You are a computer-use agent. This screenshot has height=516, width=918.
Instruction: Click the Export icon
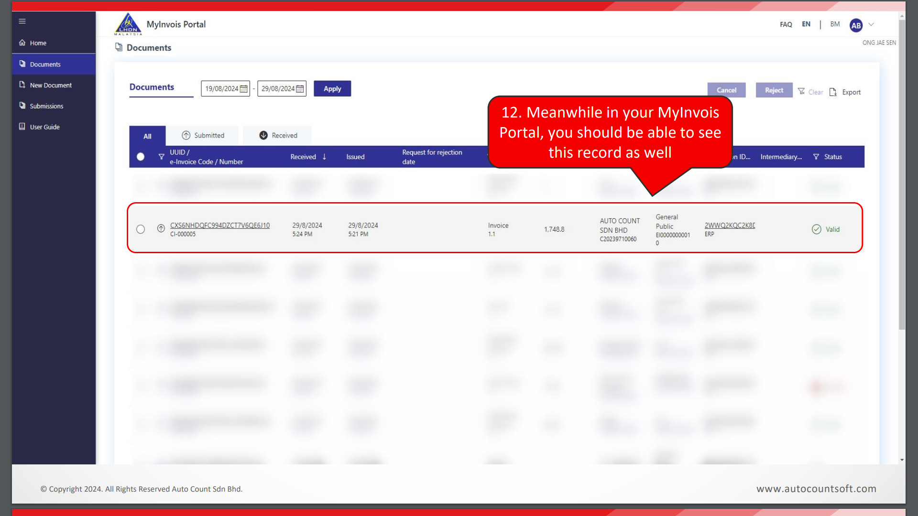pos(833,92)
